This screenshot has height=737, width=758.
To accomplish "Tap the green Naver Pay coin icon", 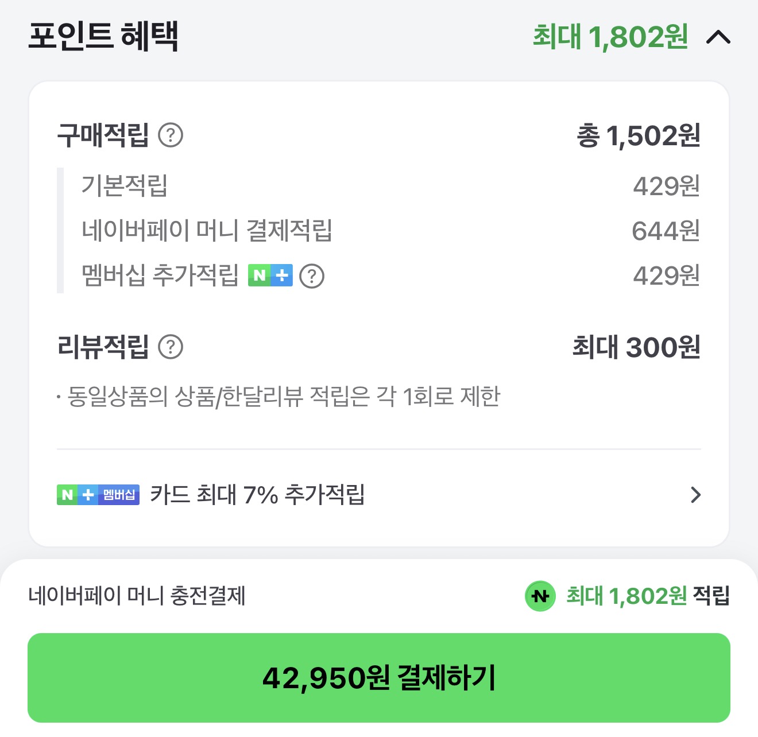I will click(540, 596).
